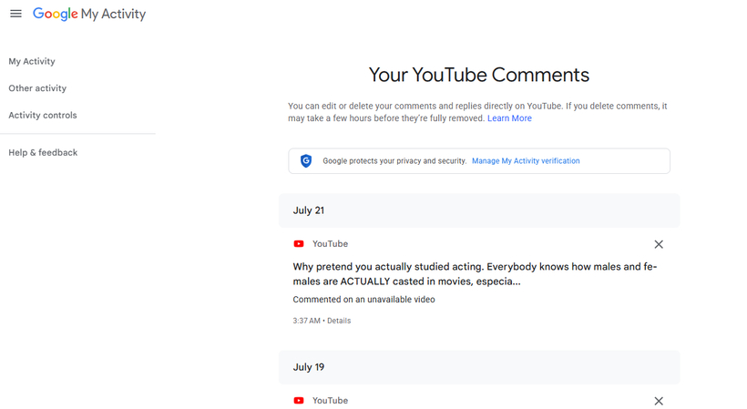
Task: Open Activity controls in sidebar
Action: pos(43,115)
